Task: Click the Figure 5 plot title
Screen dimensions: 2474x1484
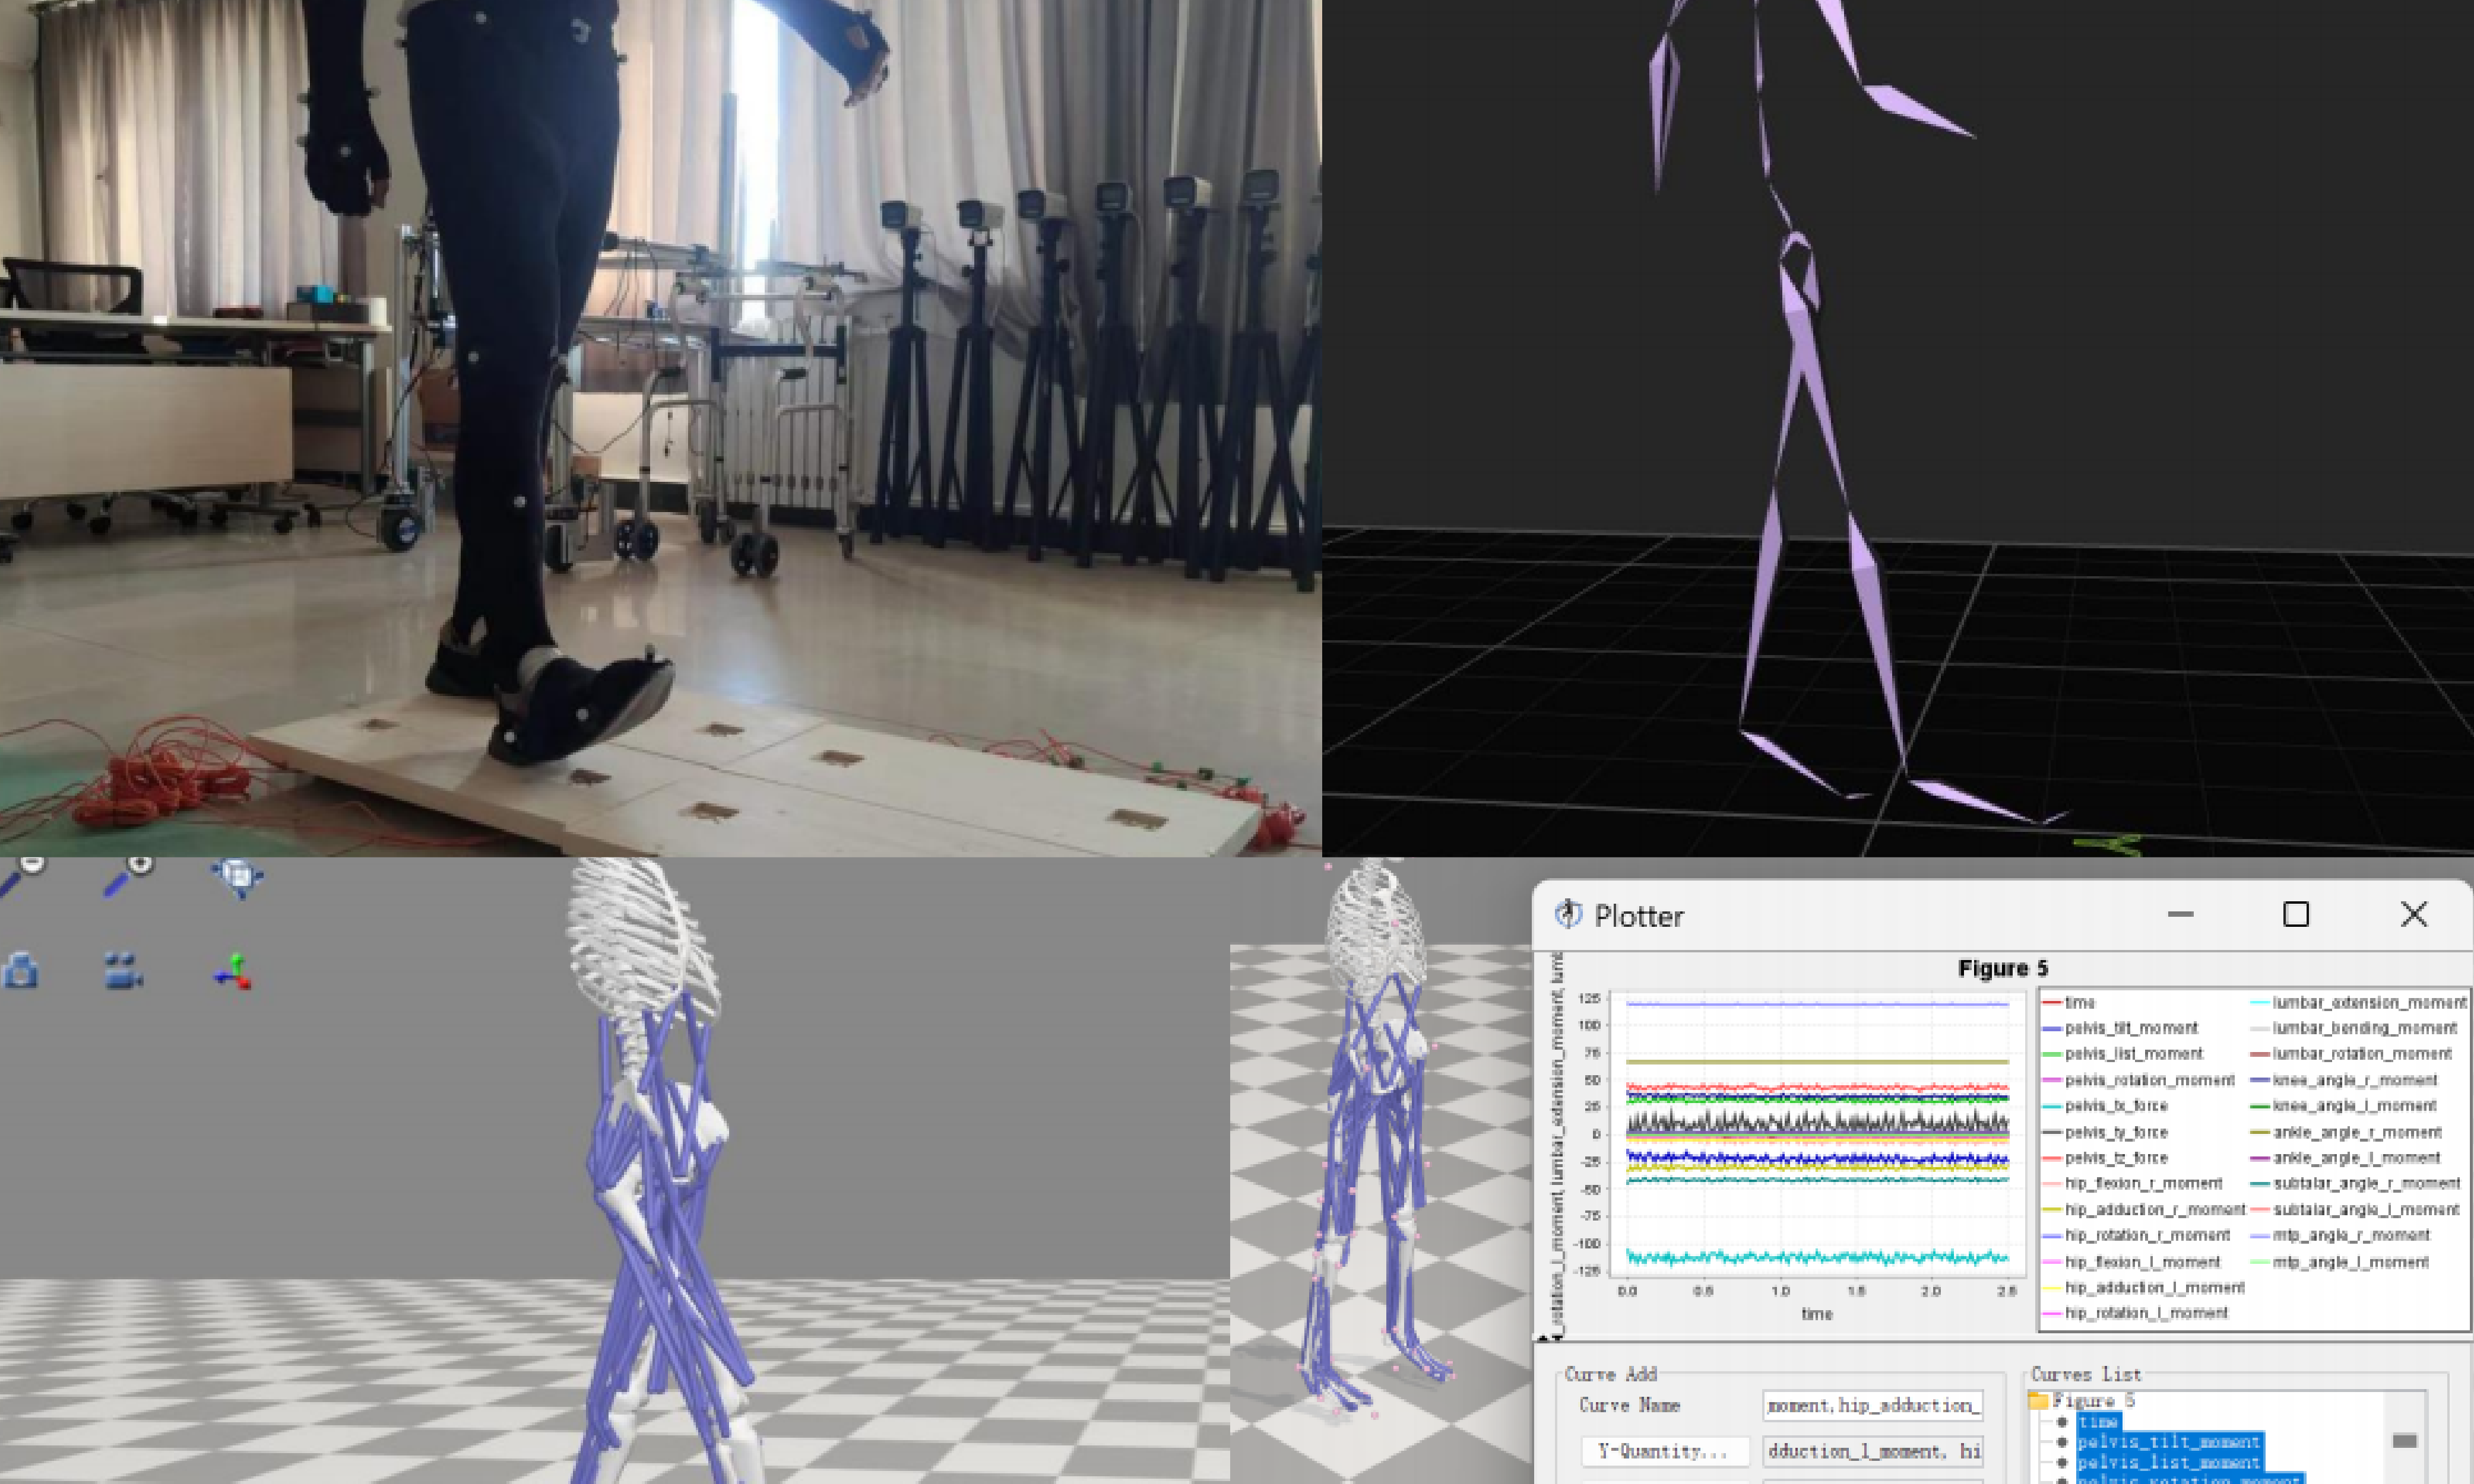Action: pos(2003,968)
